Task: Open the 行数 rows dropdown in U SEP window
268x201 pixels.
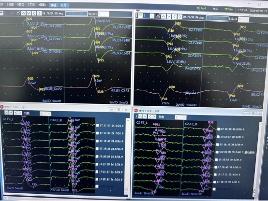Action: (x=45, y=114)
